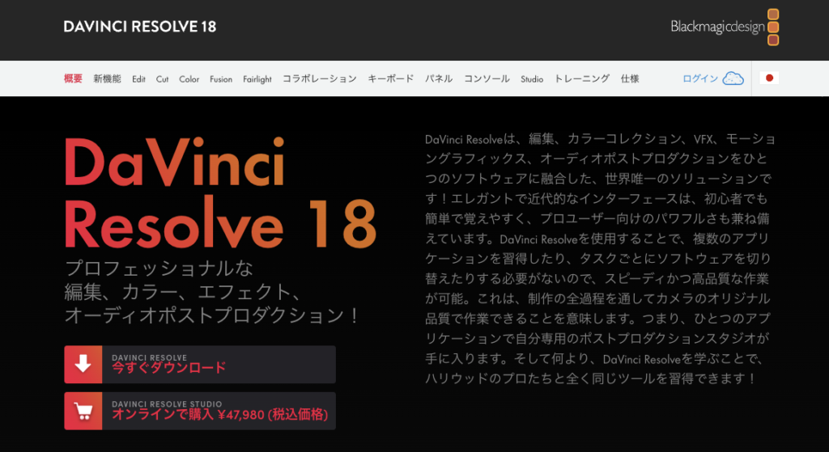Screen dimensions: 829x452
Task: Open the Studio tab
Action: click(x=532, y=79)
